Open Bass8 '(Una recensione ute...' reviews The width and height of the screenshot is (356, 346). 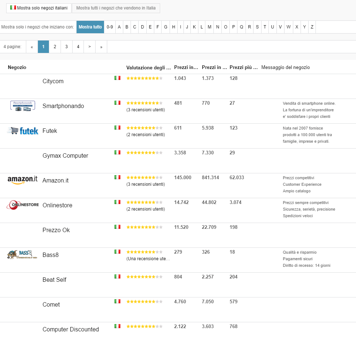[148, 258]
